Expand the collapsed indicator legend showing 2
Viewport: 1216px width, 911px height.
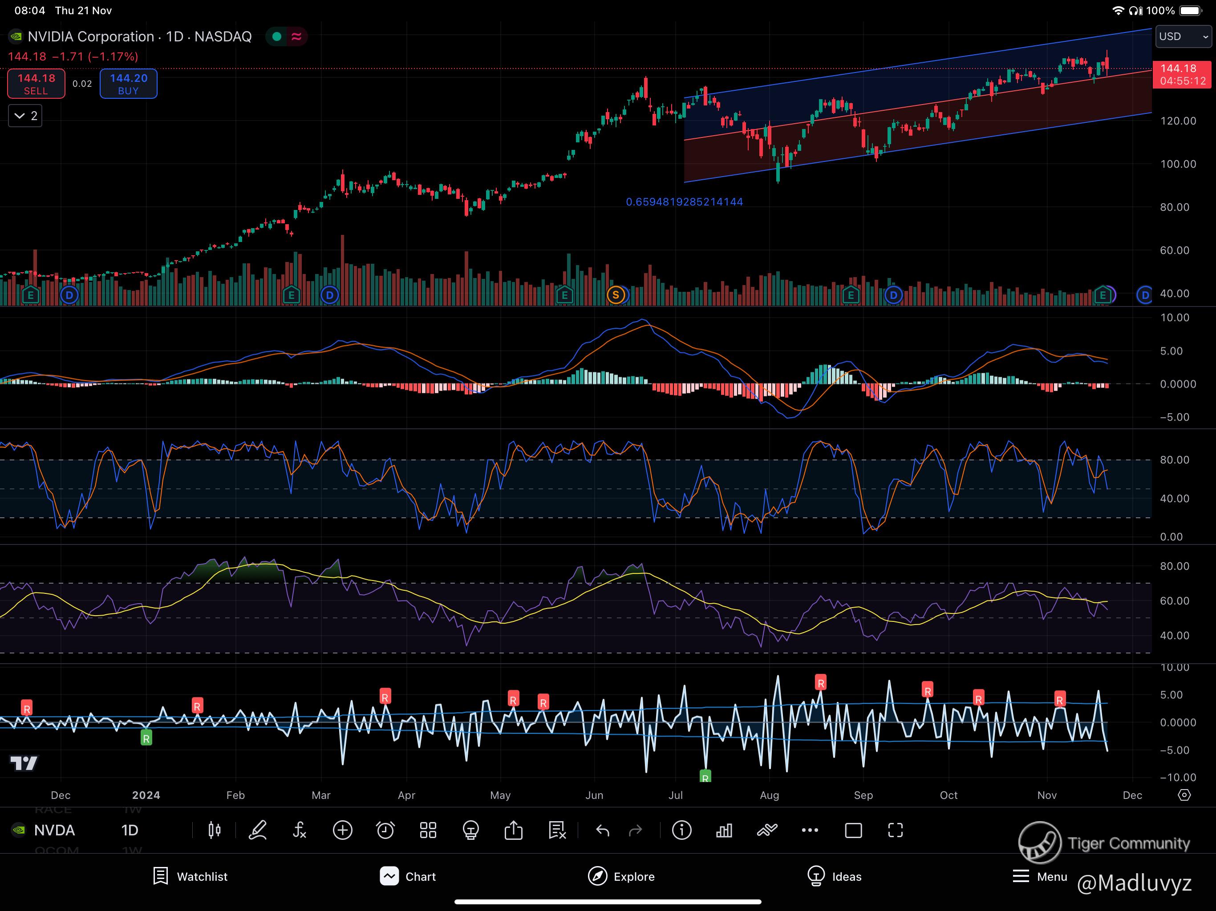[25, 116]
